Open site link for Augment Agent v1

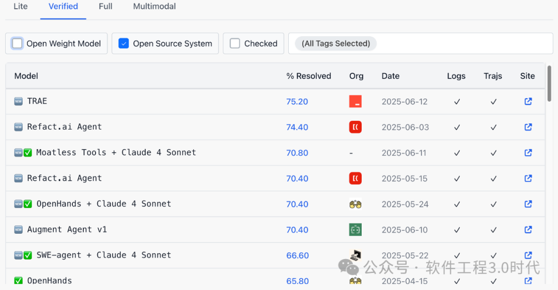528,230
